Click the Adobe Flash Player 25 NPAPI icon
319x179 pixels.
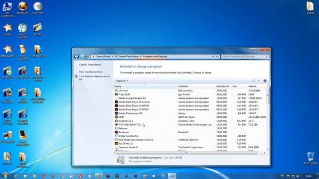[116, 106]
